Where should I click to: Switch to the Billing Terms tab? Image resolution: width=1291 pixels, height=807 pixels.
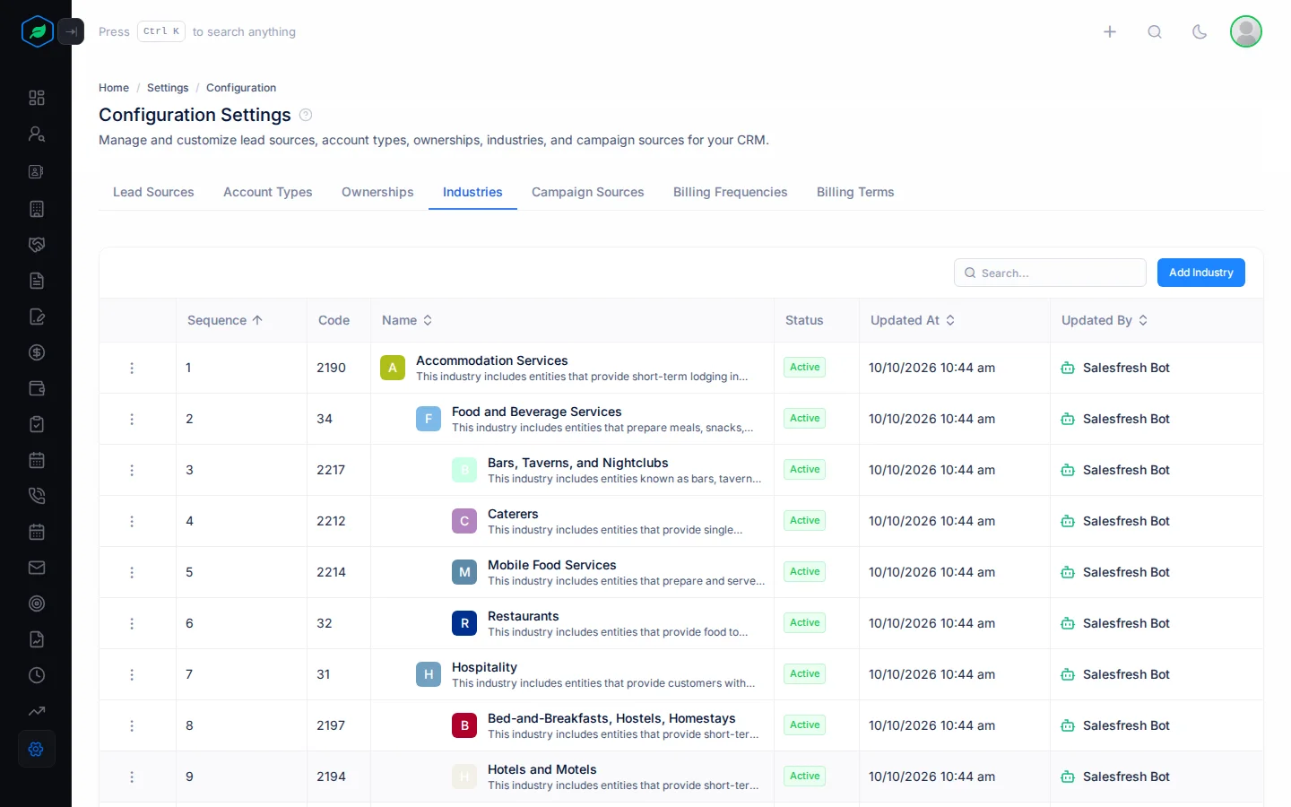pos(855,192)
